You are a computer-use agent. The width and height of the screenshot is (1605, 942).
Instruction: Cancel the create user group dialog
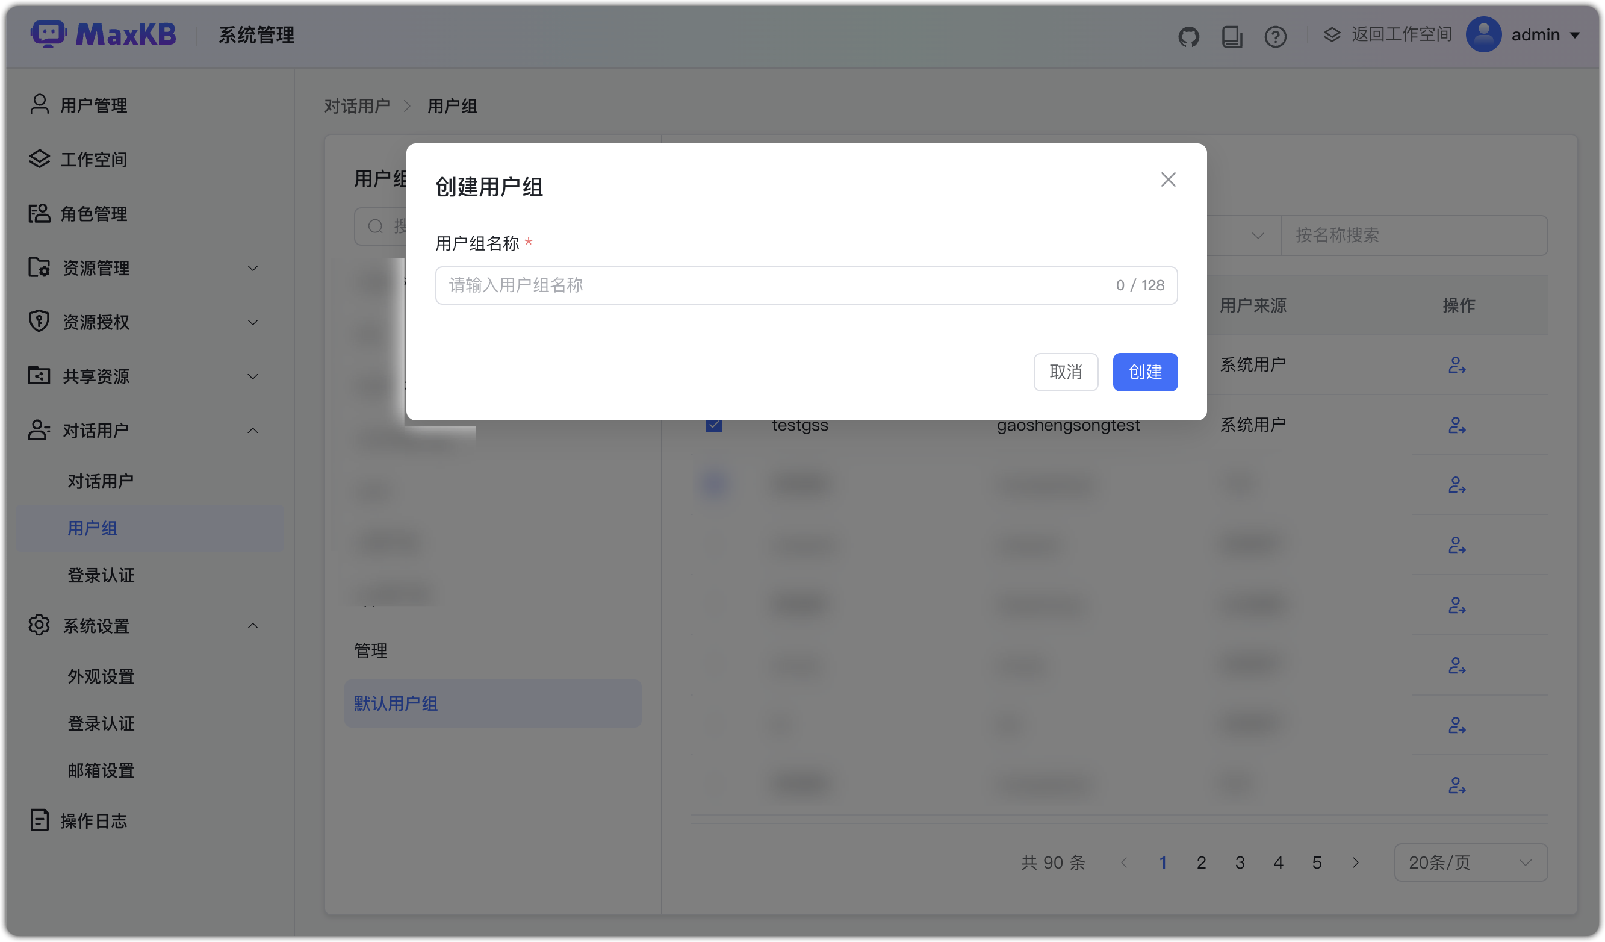pos(1066,372)
